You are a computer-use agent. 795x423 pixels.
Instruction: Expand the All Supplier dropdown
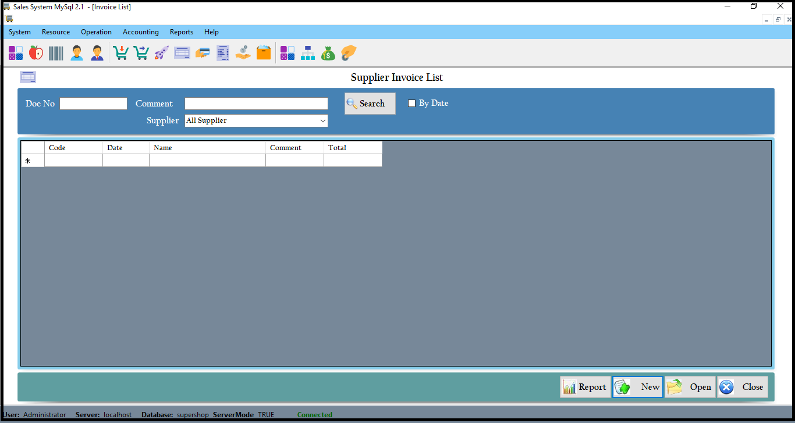322,121
